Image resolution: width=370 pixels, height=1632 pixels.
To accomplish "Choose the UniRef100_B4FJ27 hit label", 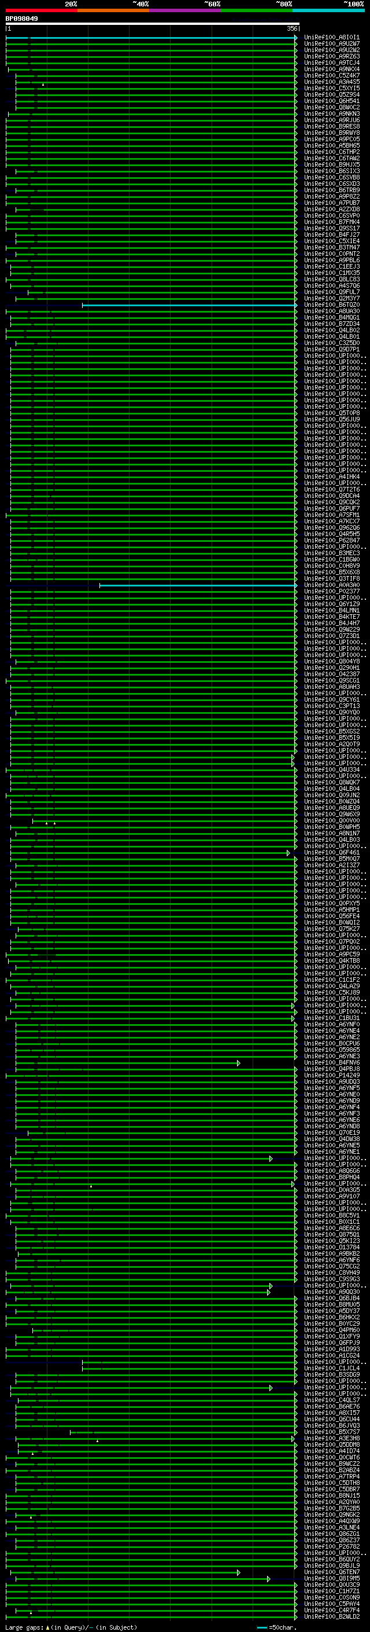I will [x=331, y=235].
